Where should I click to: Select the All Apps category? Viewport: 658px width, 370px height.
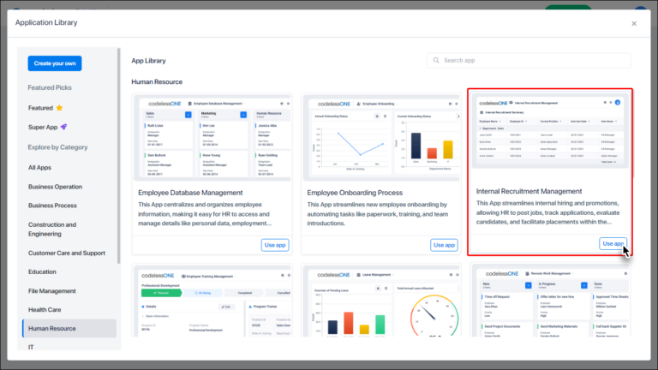point(39,167)
